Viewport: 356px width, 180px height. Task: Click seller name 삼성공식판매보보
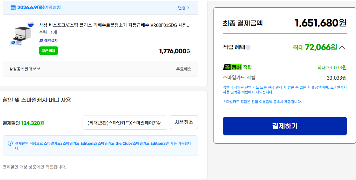pyautogui.click(x=24, y=69)
